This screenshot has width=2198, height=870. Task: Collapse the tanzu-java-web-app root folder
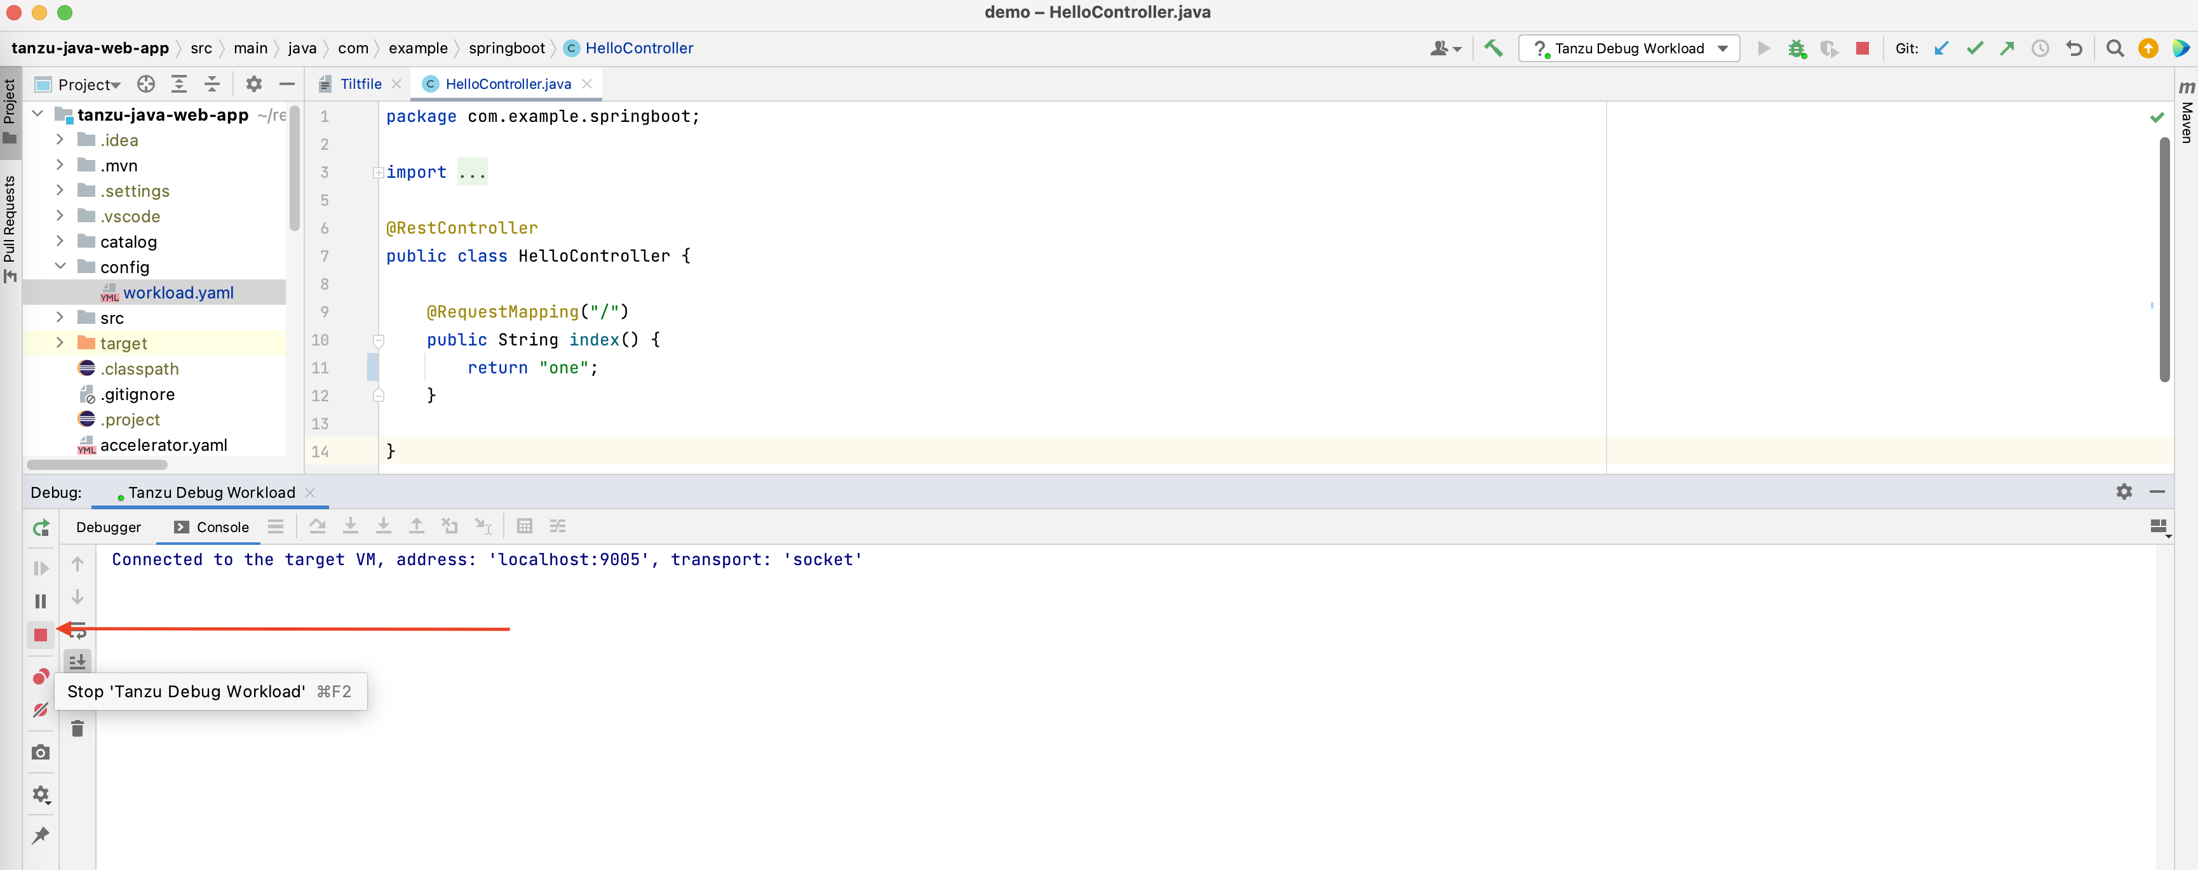coord(37,114)
